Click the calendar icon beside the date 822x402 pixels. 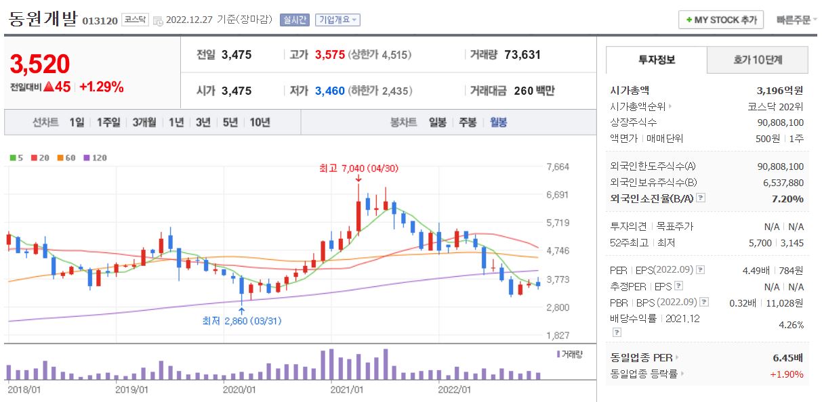point(158,20)
